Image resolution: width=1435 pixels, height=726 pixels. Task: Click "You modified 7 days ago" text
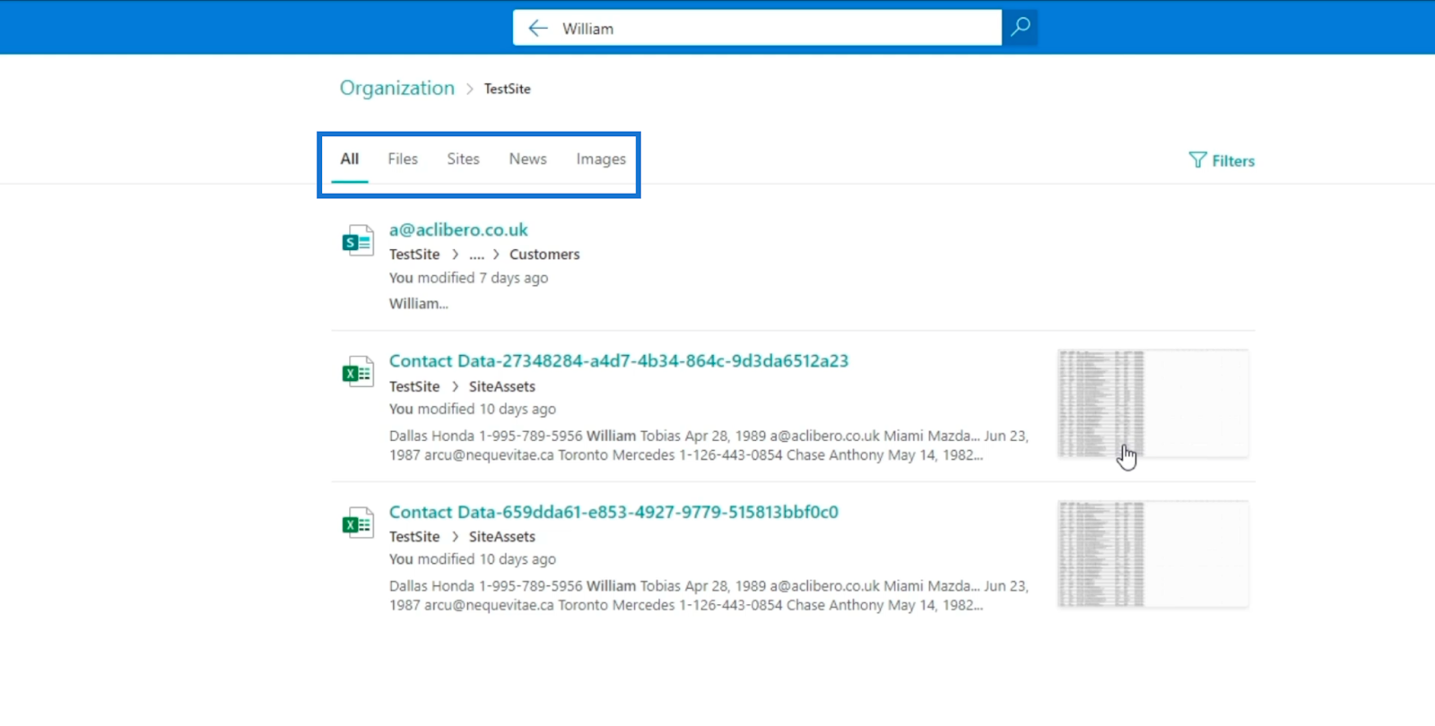[x=468, y=278]
